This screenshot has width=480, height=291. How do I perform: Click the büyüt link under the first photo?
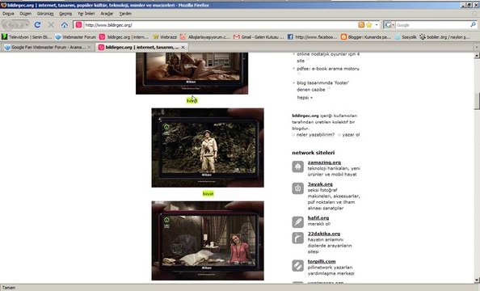pos(192,100)
